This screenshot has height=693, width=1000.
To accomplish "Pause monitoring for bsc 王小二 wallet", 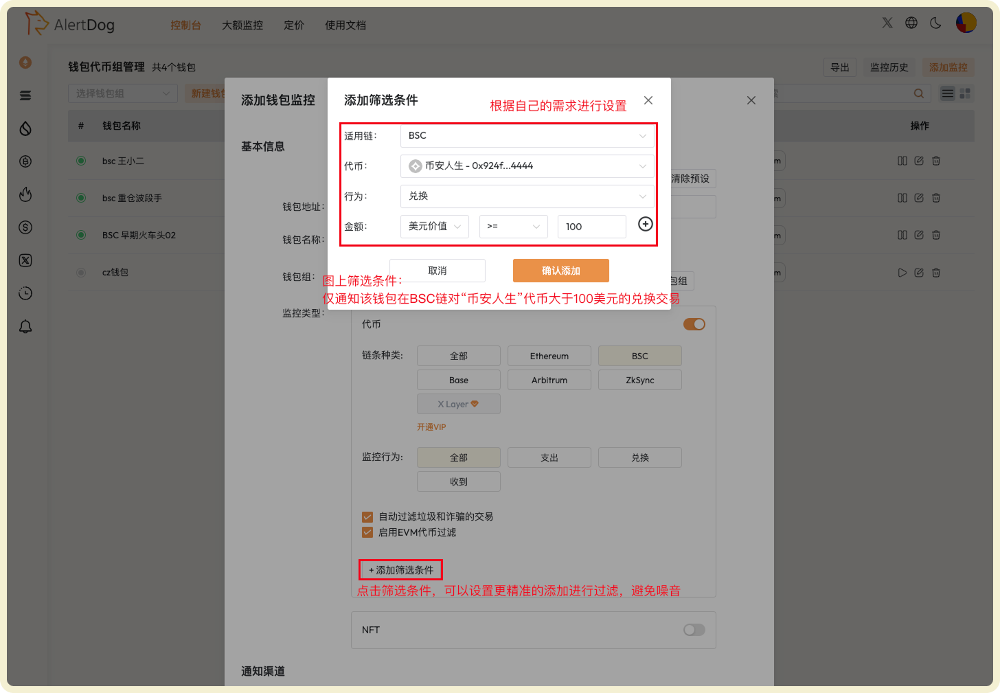I will click(x=902, y=160).
